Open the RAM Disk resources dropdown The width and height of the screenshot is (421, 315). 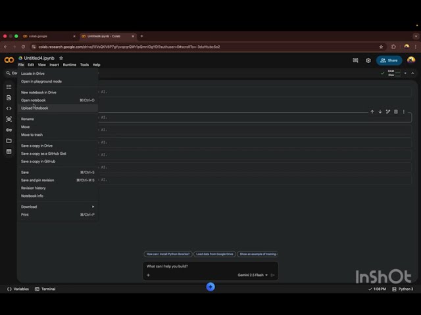click(x=405, y=73)
